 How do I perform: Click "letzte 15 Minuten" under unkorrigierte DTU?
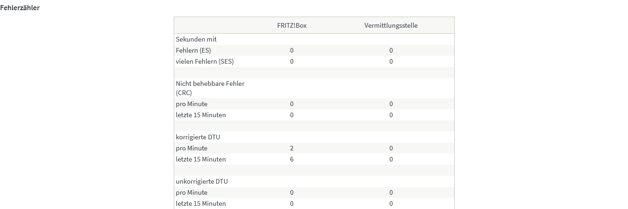click(201, 203)
